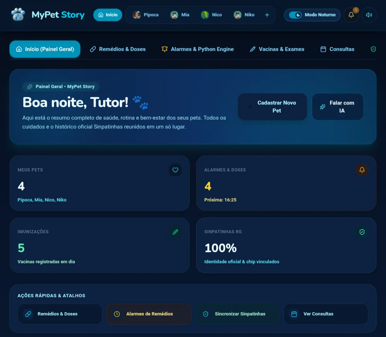Select Nico's avatar in the pet bar
386x337 pixels.
click(205, 15)
